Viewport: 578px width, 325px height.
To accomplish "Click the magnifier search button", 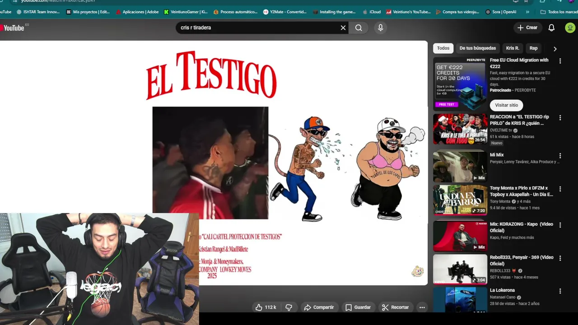I will [359, 28].
